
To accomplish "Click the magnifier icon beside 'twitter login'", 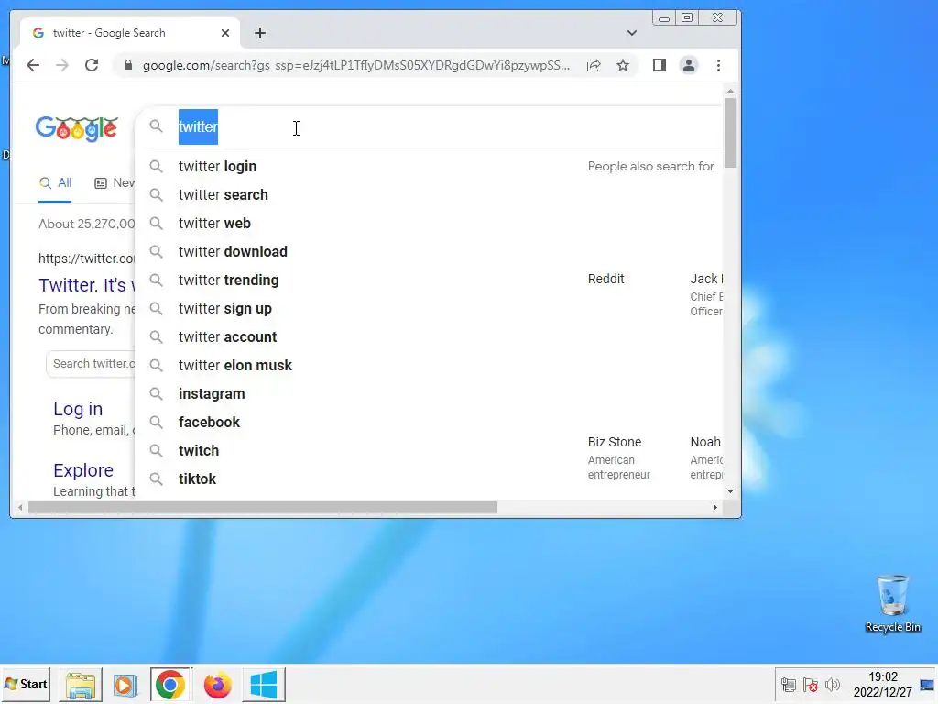I will tap(156, 167).
